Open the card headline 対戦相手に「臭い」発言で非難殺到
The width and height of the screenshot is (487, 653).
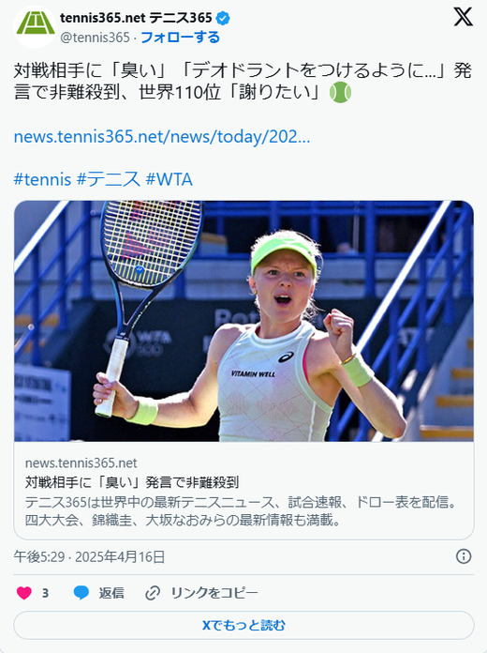(x=132, y=482)
